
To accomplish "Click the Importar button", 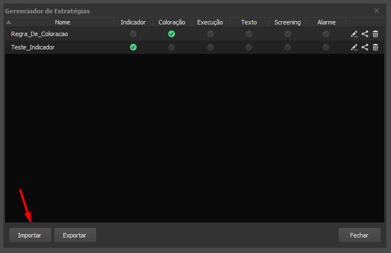I will pyautogui.click(x=29, y=235).
